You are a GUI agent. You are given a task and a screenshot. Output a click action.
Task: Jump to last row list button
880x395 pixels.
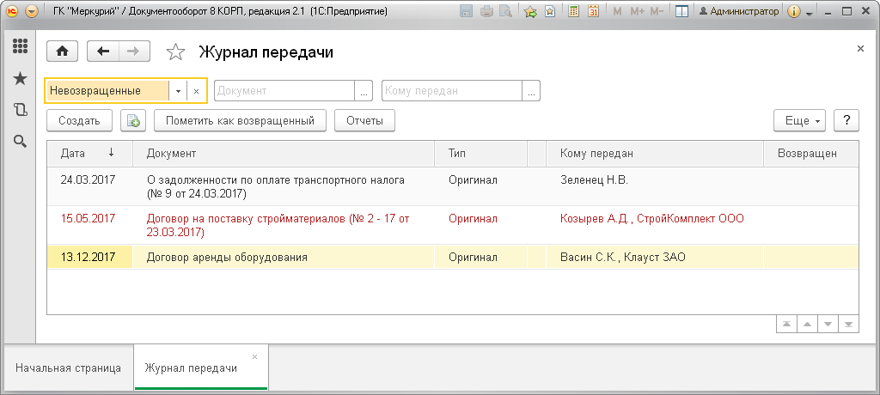(848, 325)
